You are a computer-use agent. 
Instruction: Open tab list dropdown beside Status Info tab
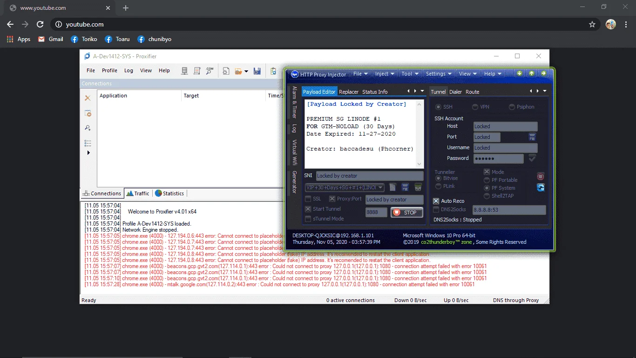point(422,91)
